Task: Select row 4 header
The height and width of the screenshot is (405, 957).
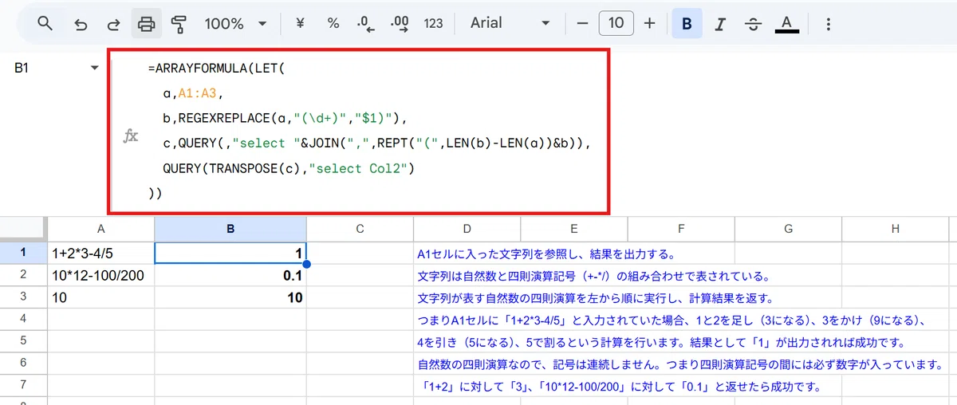Action: (x=24, y=320)
